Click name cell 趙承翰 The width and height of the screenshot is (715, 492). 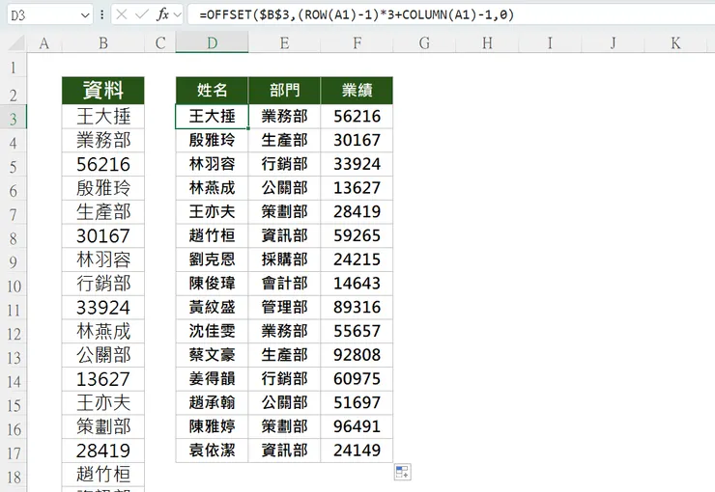[212, 403]
